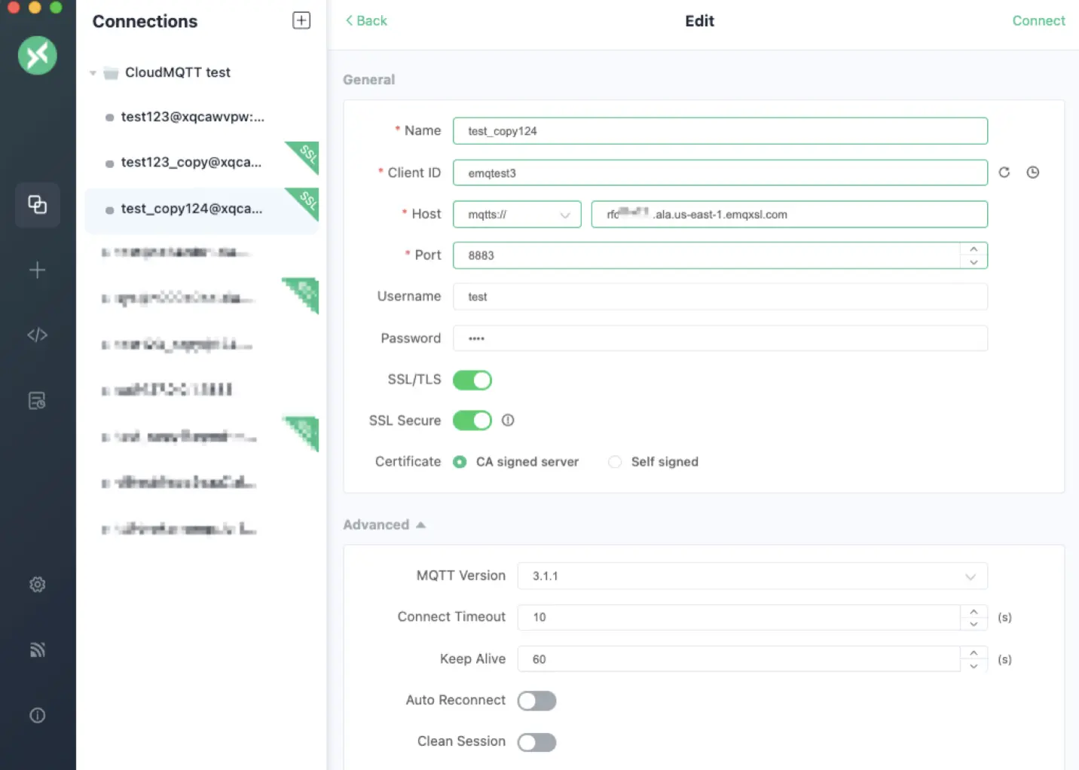This screenshot has height=770, width=1079.
Task: Open the Log viewer icon in sidebar
Action: coord(37,401)
